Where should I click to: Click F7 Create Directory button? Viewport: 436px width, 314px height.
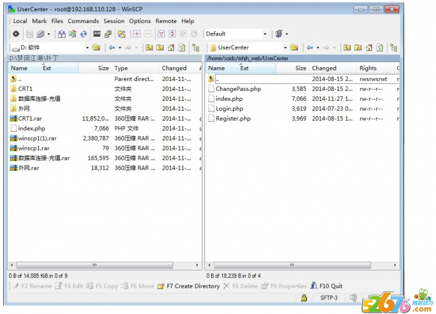[x=189, y=286]
